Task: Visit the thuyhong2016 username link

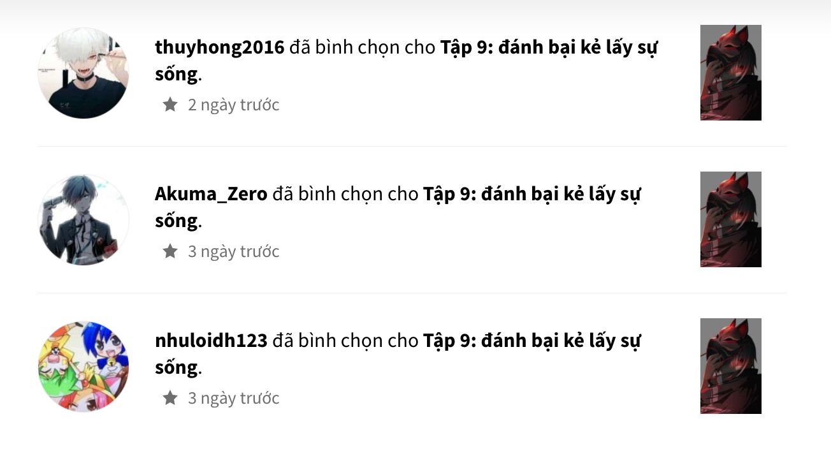Action: coord(219,48)
